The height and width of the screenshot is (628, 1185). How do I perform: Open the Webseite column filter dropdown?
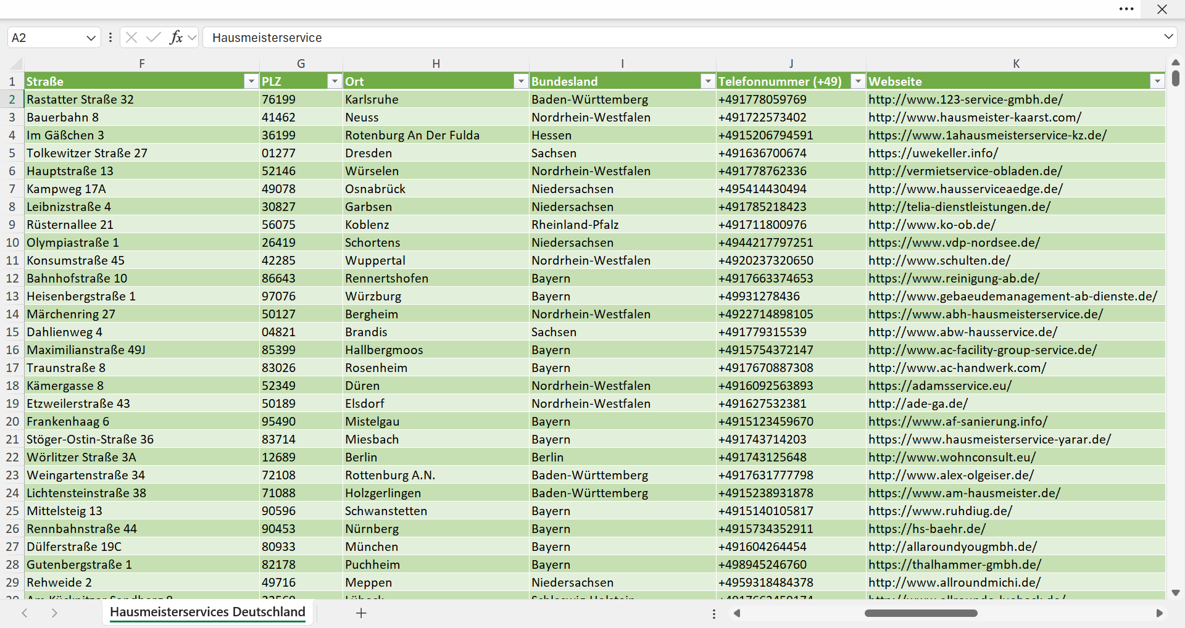(1157, 81)
